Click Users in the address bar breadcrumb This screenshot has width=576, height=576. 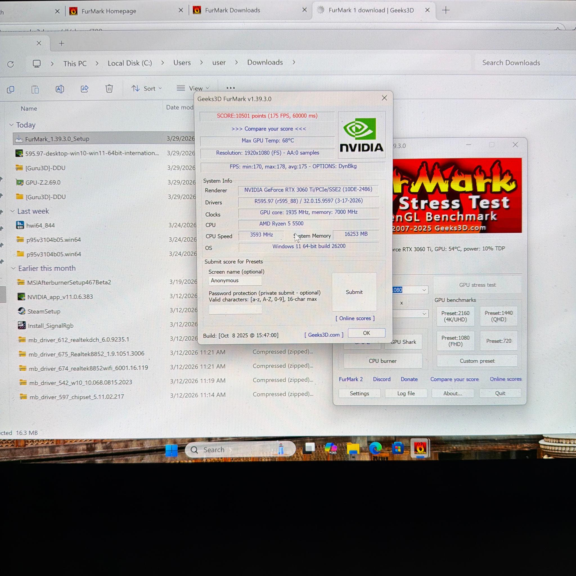(x=182, y=63)
